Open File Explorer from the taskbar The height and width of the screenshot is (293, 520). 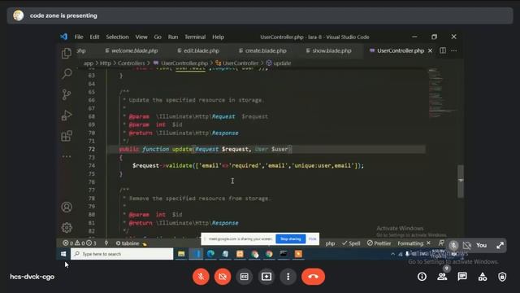(x=181, y=254)
